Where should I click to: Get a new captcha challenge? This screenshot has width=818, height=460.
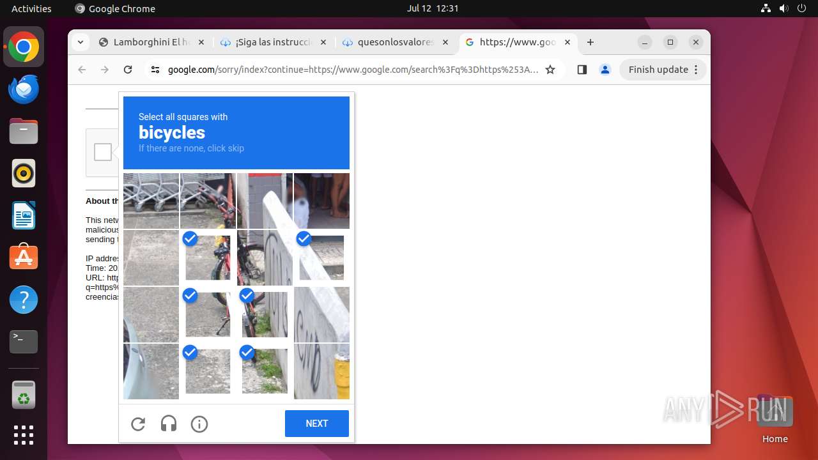(138, 424)
